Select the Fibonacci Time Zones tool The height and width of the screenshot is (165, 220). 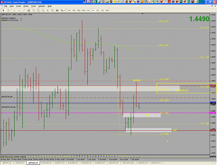(43, 10)
